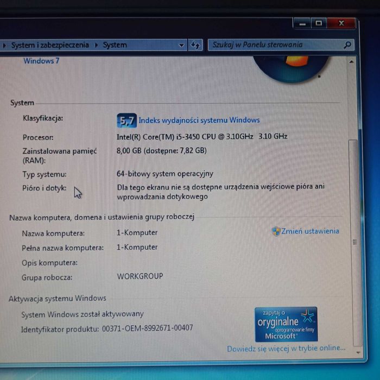Screen dimensions: 380x380
Task: Select the Opis komputera: label
Action: pos(50,263)
